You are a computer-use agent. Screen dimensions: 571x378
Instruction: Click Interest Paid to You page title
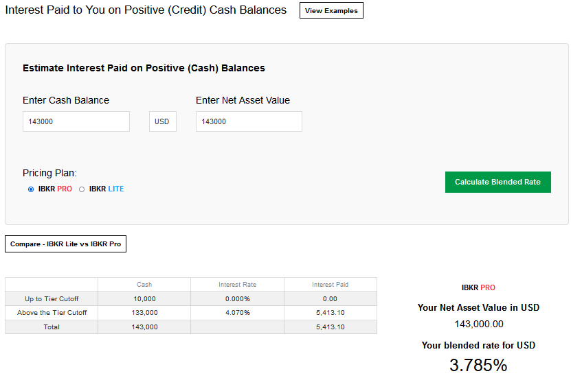[146, 10]
